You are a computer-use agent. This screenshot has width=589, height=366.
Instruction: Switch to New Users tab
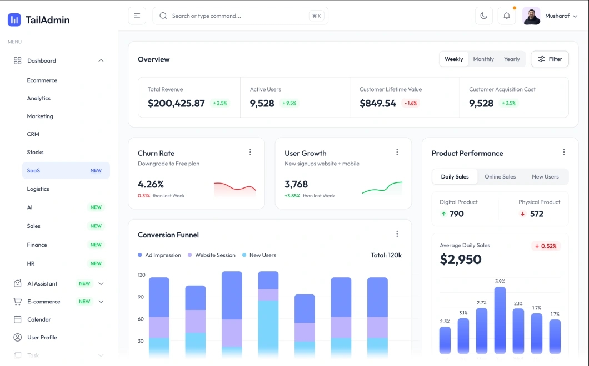[x=545, y=177]
